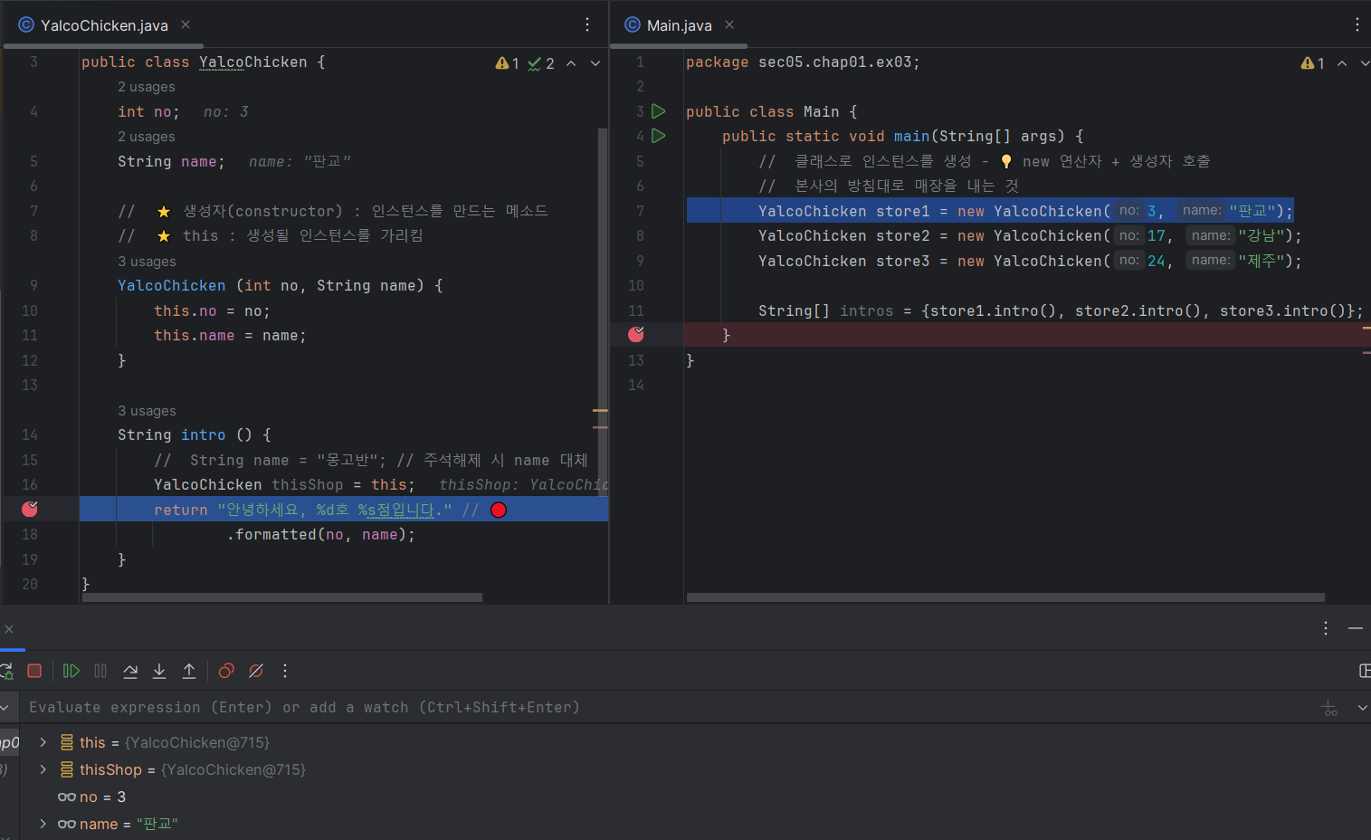Click the warning indicator in Main.java
Viewport: 1371px width, 840px height.
tap(1312, 63)
